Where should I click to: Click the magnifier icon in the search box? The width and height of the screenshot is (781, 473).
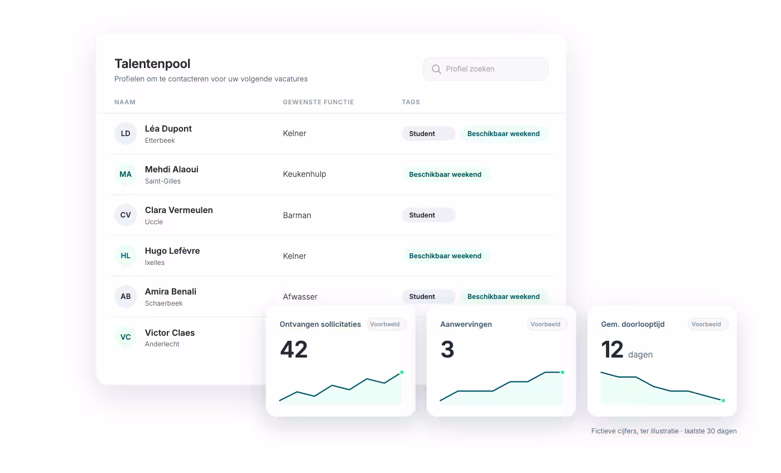pos(436,69)
